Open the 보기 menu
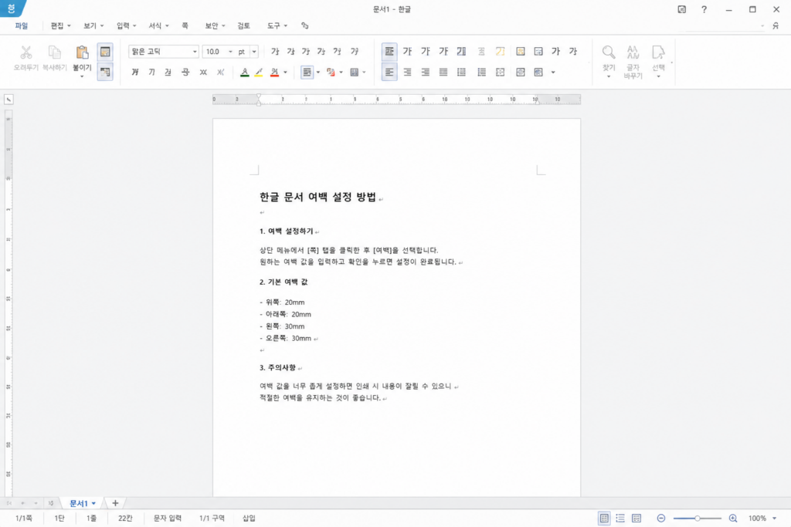Viewport: 791px width, 527px height. pos(93,25)
